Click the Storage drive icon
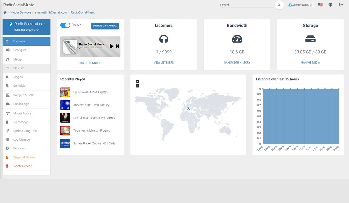The height and width of the screenshot is (203, 349). coord(310,39)
